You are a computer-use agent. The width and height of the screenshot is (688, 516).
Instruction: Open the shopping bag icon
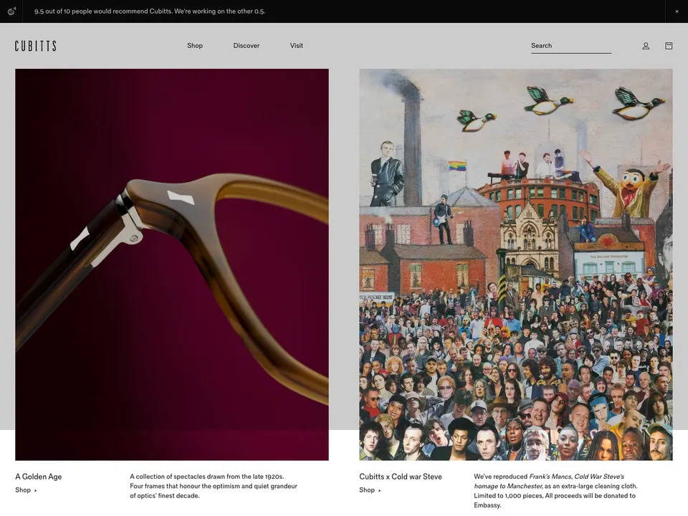coord(669,46)
